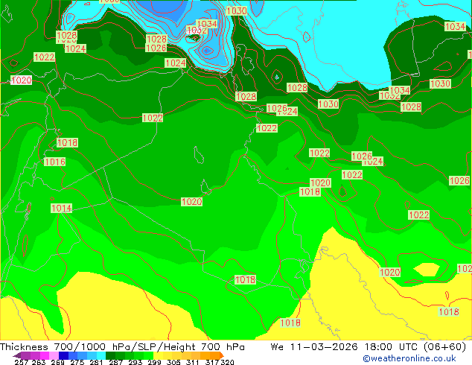Click the 269 legend value
The image size is (472, 365).
click(58, 362)
